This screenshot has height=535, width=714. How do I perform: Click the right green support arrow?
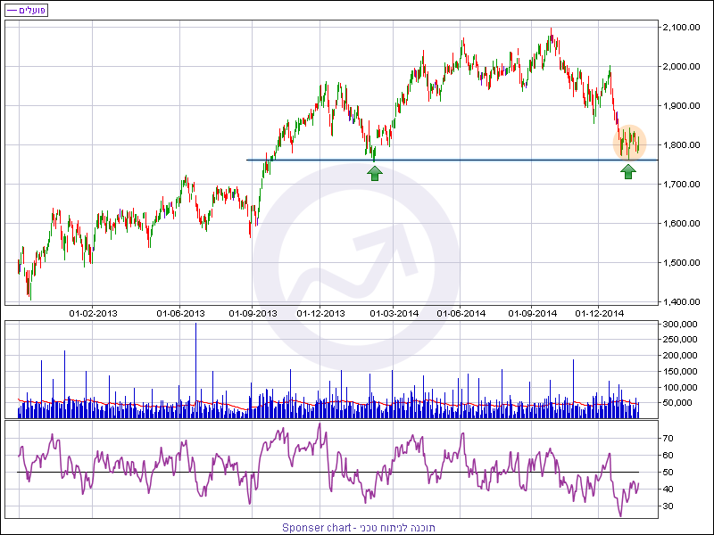tap(628, 171)
